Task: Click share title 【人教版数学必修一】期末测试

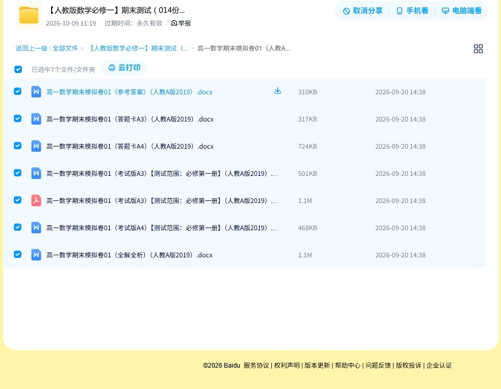Action: [x=116, y=10]
